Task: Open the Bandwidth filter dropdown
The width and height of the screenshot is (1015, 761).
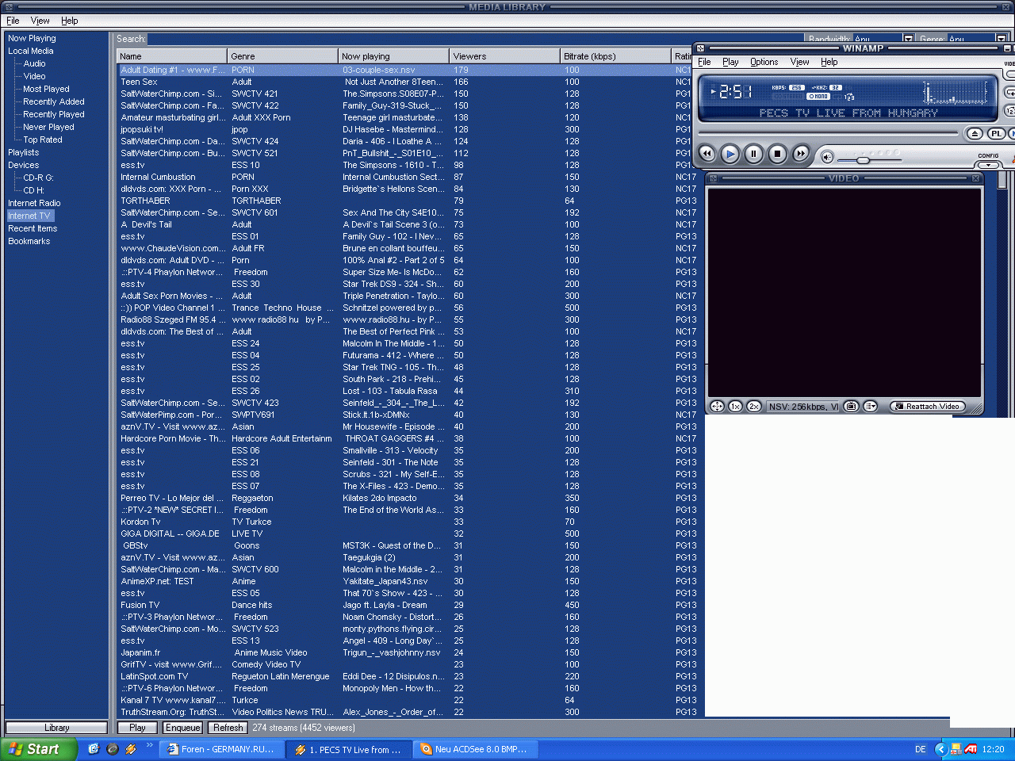Action: tap(908, 38)
